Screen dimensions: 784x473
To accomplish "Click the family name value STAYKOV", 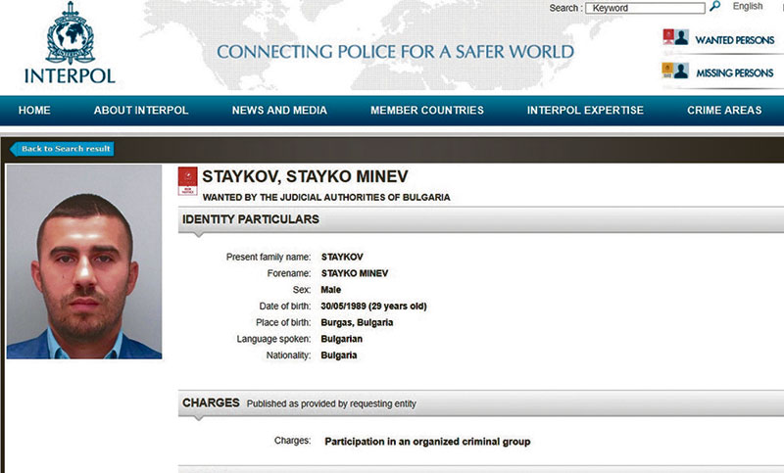I will 342,257.
